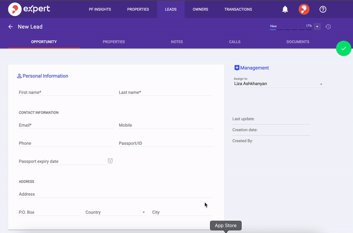Click the Management plus icon
Screen dimensions: 353x233
click(237, 68)
